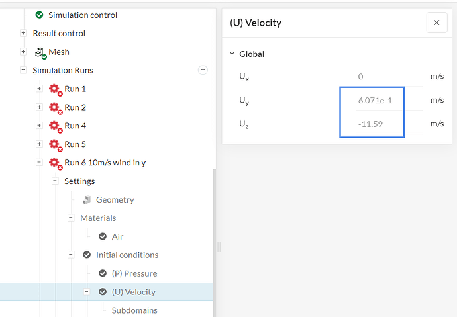Expand the Run 1 tree node
Screen dimensions: 457x317
pyautogui.click(x=39, y=89)
